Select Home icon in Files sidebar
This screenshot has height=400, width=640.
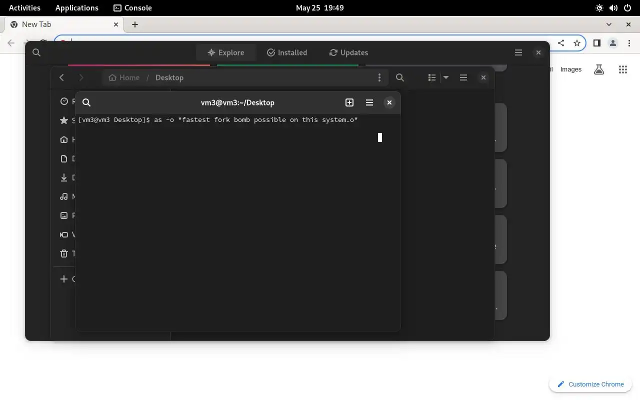tap(64, 139)
